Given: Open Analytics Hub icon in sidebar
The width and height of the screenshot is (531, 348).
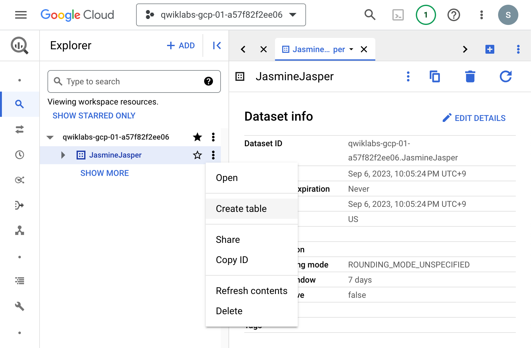Looking at the screenshot, I should 20,180.
